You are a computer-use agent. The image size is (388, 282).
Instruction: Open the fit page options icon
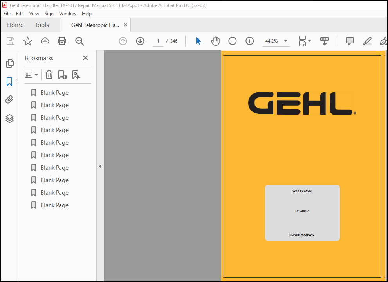pyautogui.click(x=305, y=41)
